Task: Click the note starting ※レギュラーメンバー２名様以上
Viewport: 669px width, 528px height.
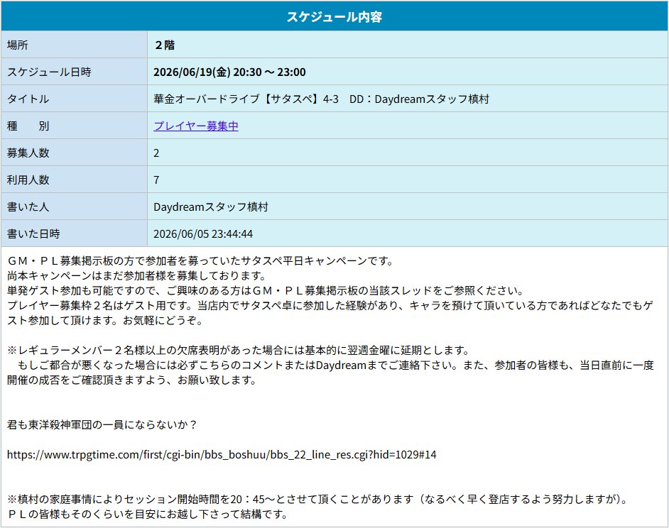Action: pyautogui.click(x=239, y=350)
